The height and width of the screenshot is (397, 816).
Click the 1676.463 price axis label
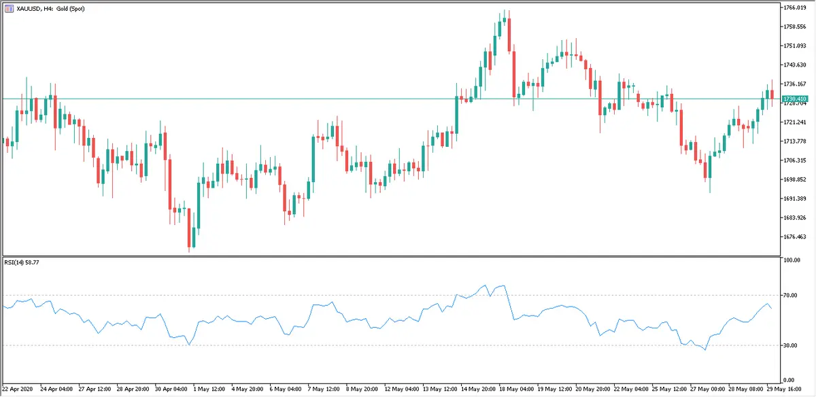[794, 237]
